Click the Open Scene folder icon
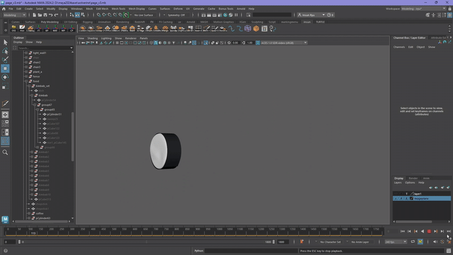The width and height of the screenshot is (453, 255). [40, 15]
